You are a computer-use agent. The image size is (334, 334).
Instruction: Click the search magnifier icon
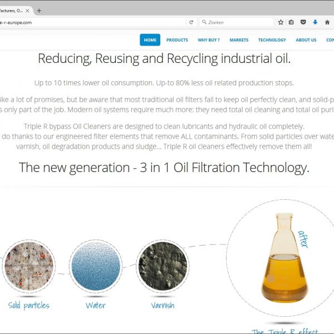point(204,22)
